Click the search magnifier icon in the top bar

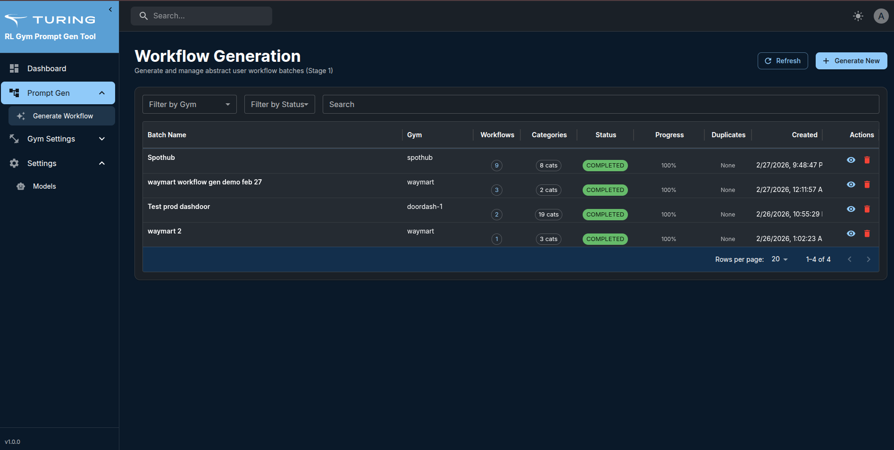pyautogui.click(x=144, y=16)
